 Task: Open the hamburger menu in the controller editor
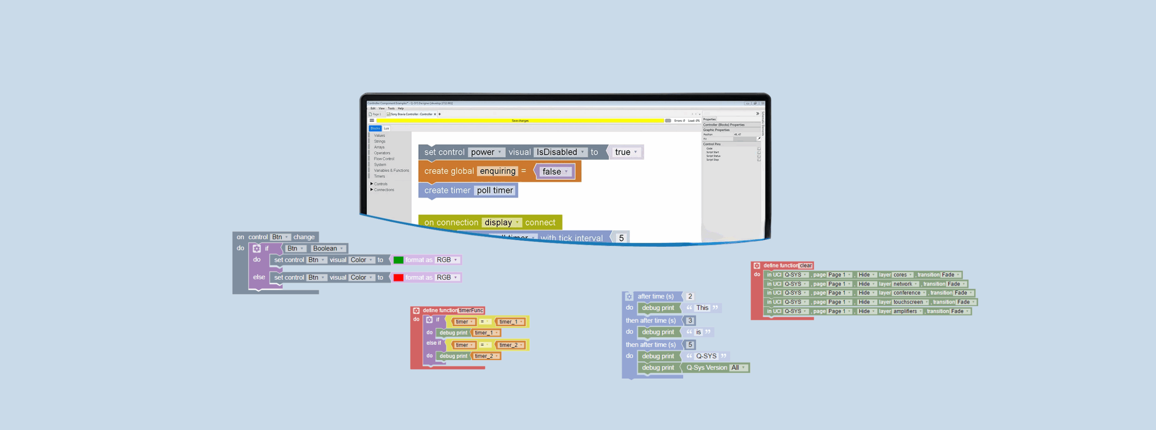372,120
